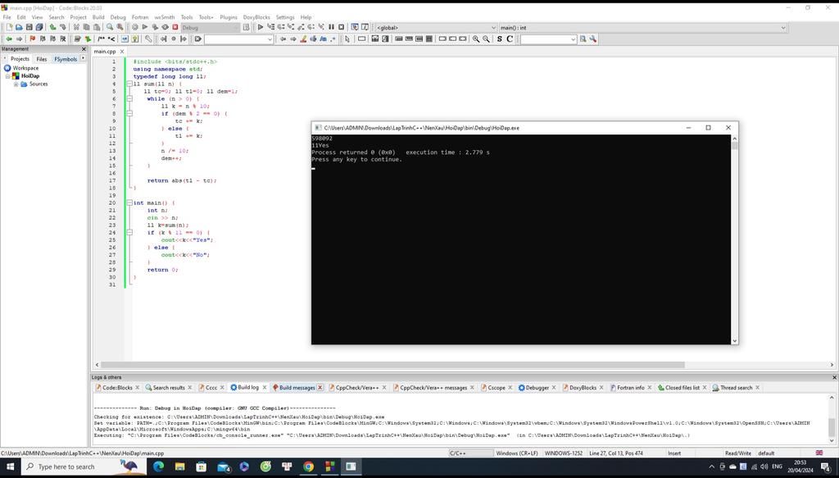Rebuild the project icon
839x478 pixels.
pos(165,27)
